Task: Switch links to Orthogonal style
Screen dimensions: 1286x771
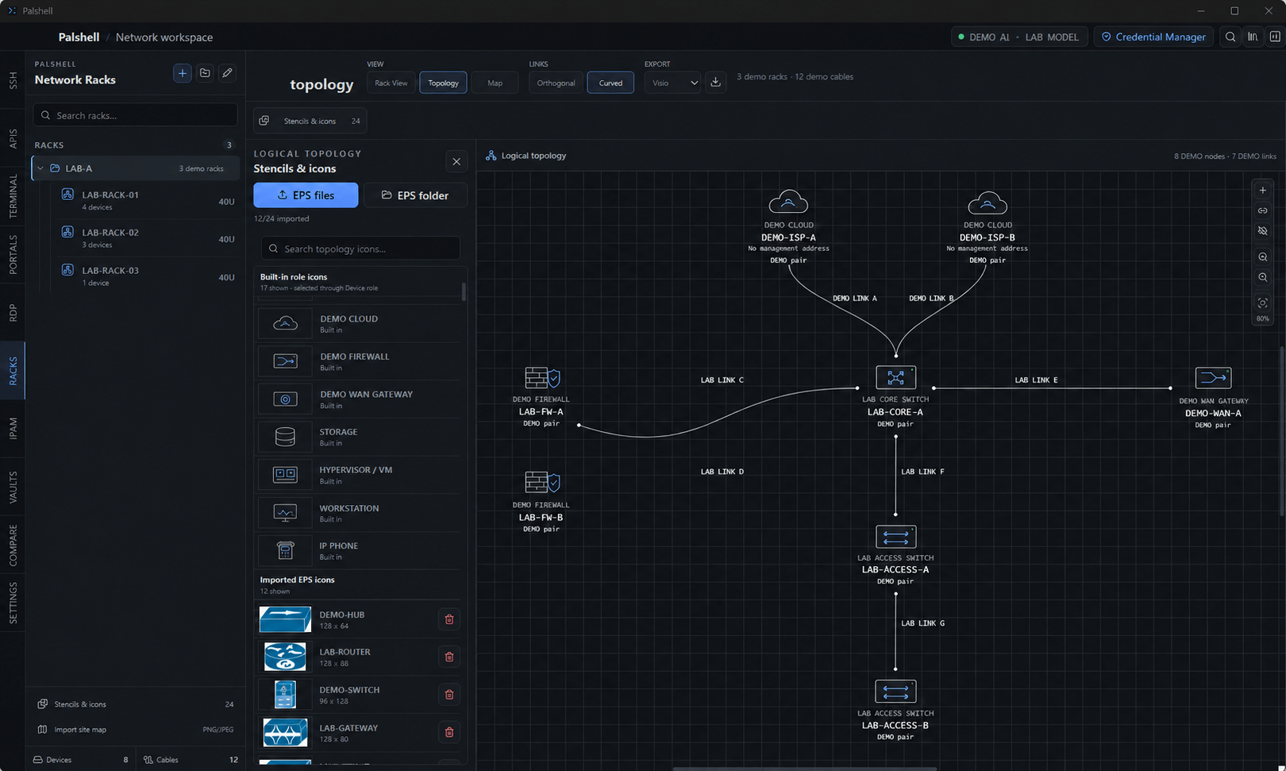Action: 556,83
